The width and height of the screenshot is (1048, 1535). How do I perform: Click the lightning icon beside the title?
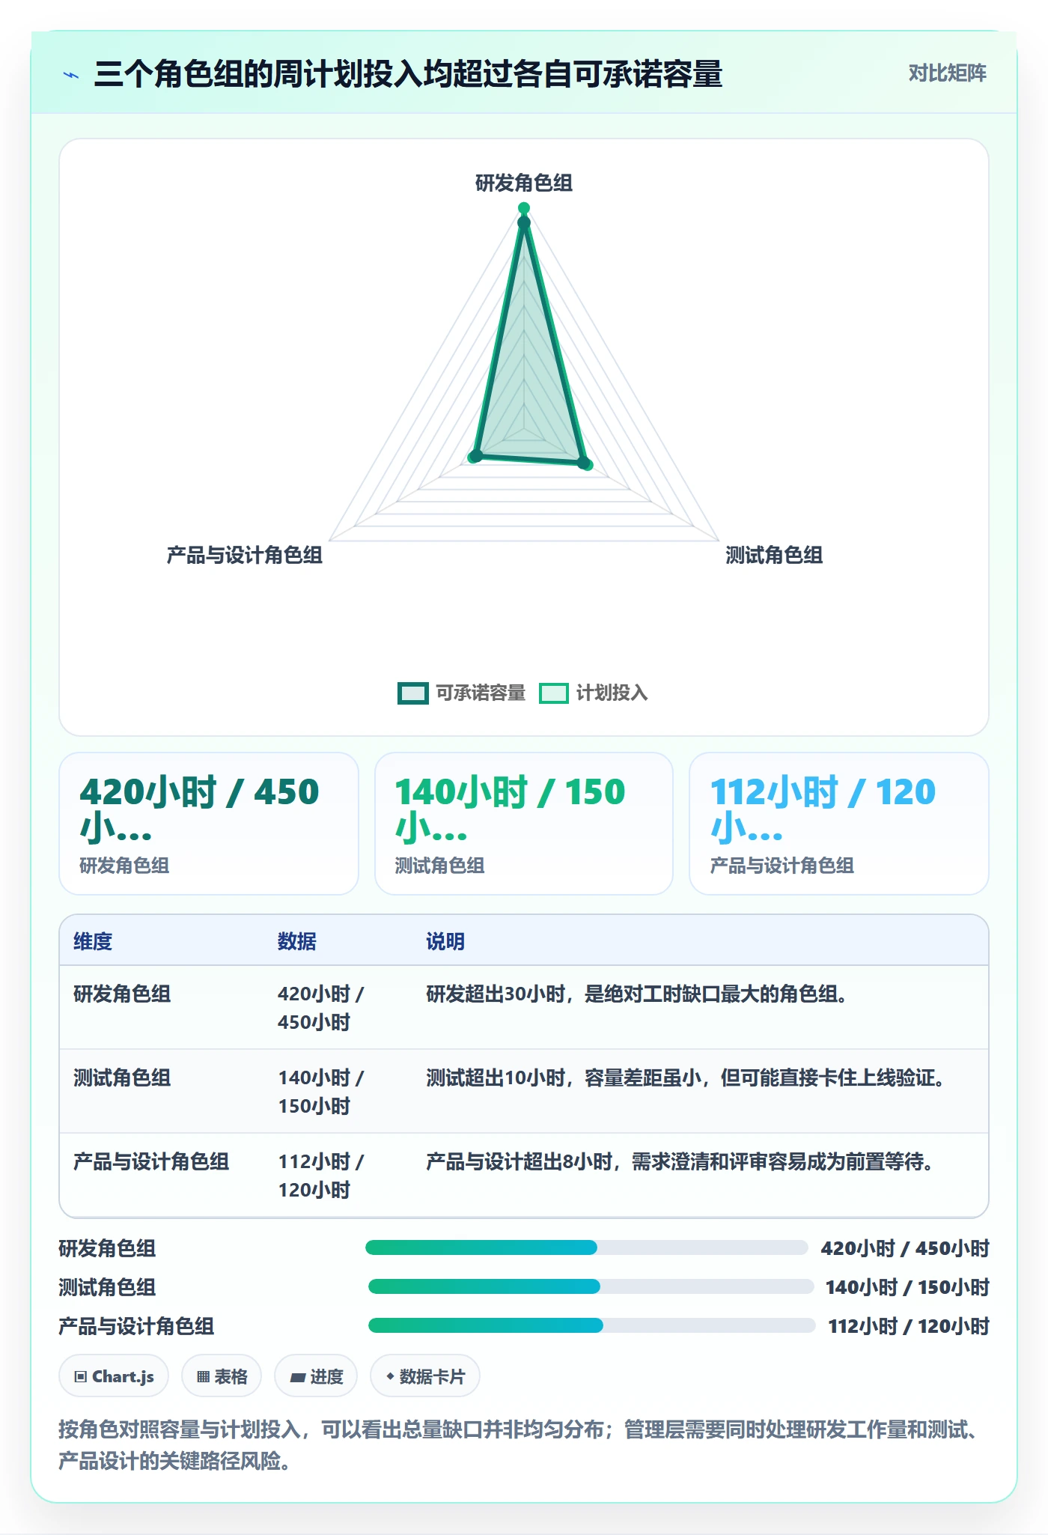tap(71, 75)
